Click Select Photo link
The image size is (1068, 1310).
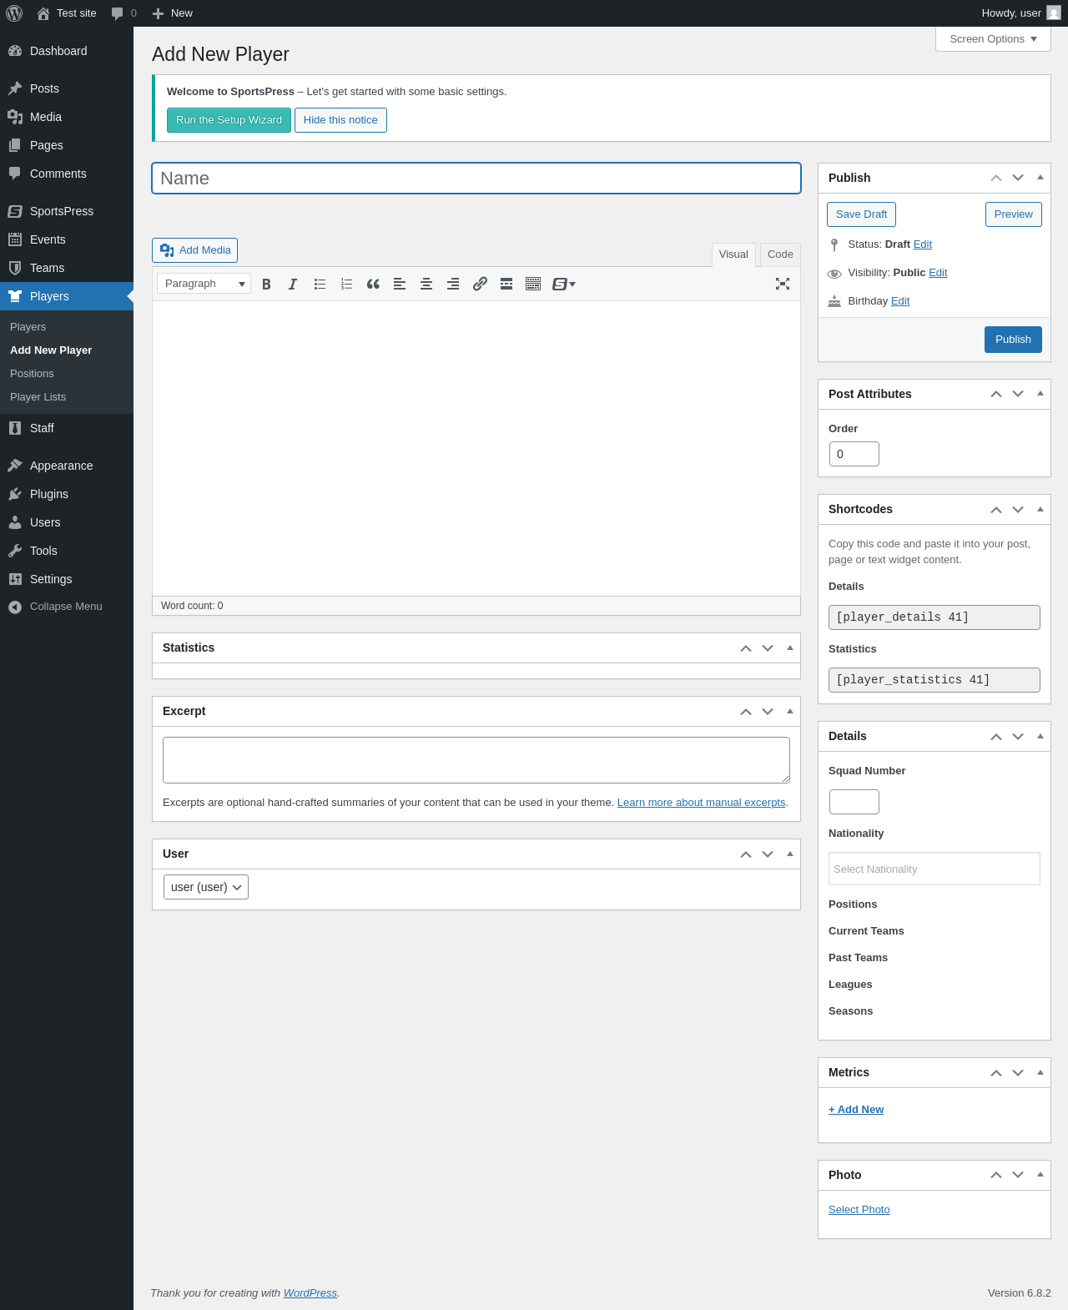pos(859,1210)
